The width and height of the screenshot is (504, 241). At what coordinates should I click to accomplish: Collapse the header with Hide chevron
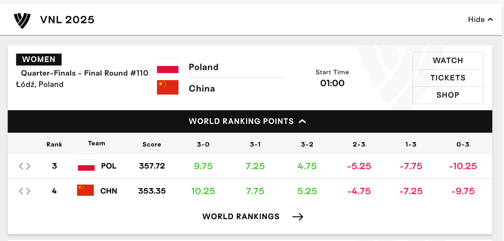(x=481, y=19)
